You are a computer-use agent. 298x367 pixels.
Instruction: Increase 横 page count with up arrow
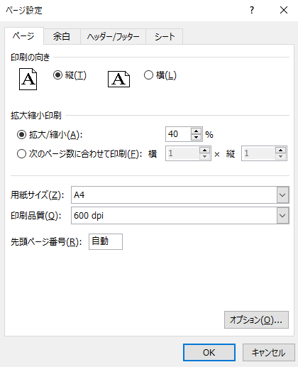205,150
